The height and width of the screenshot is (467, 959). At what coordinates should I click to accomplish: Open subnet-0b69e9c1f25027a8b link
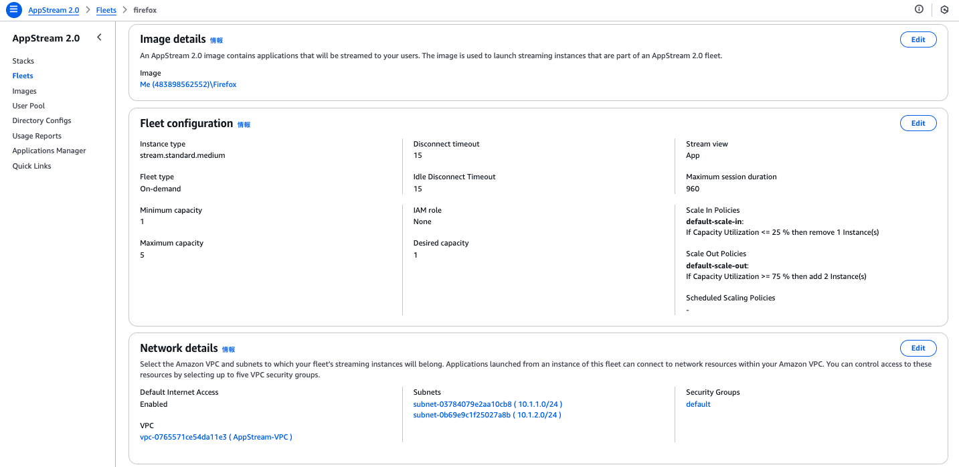(x=487, y=415)
